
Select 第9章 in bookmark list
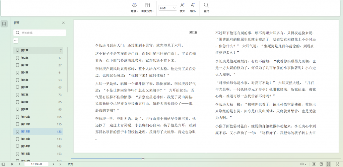pos(38,109)
